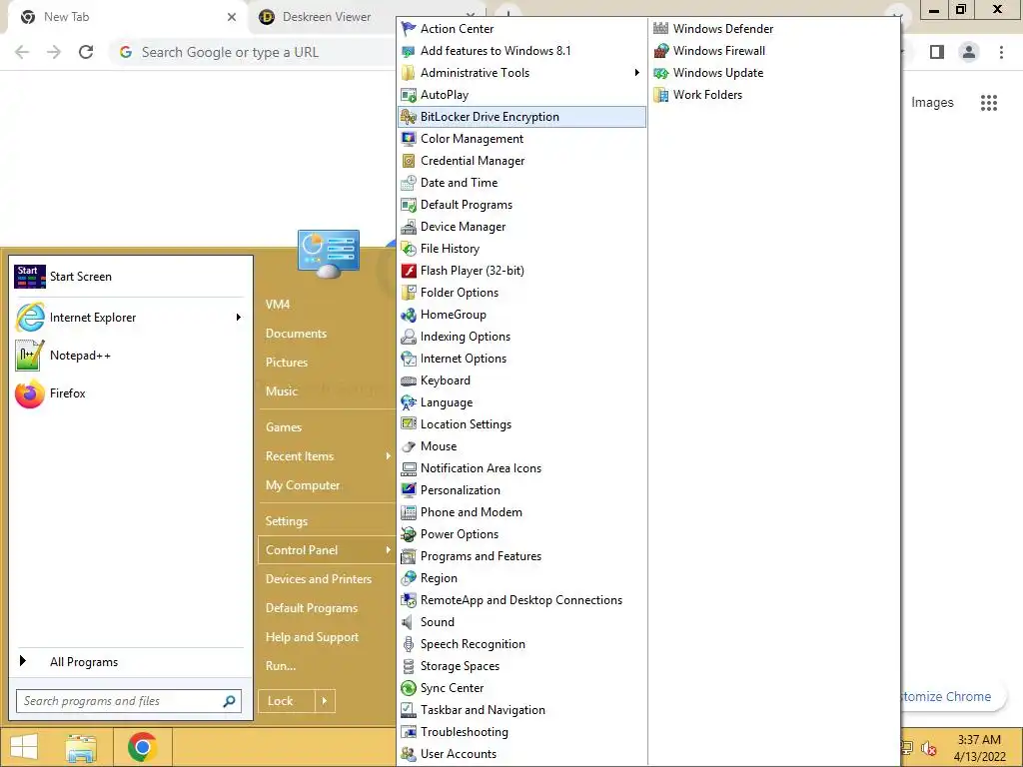Open Documents from Start menu
This screenshot has width=1023, height=767.
point(296,334)
